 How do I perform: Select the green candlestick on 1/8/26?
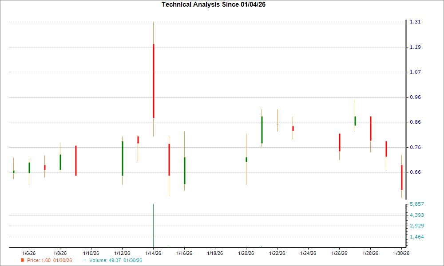pos(60,163)
